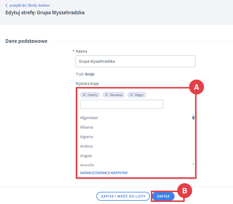The width and height of the screenshot is (233, 204).
Task: Remove the Czechy tag with X
Action: (x=84, y=95)
